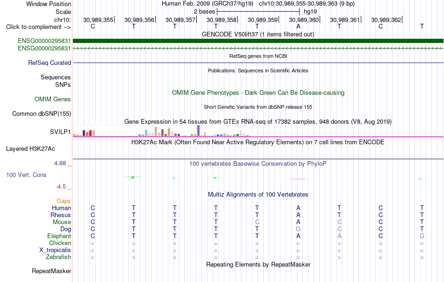Click the first green PhyloP conservation bar

(133, 177)
